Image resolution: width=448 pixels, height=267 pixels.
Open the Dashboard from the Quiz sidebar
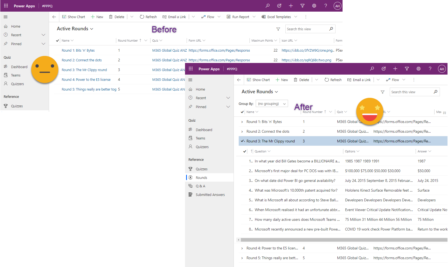pyautogui.click(x=204, y=129)
